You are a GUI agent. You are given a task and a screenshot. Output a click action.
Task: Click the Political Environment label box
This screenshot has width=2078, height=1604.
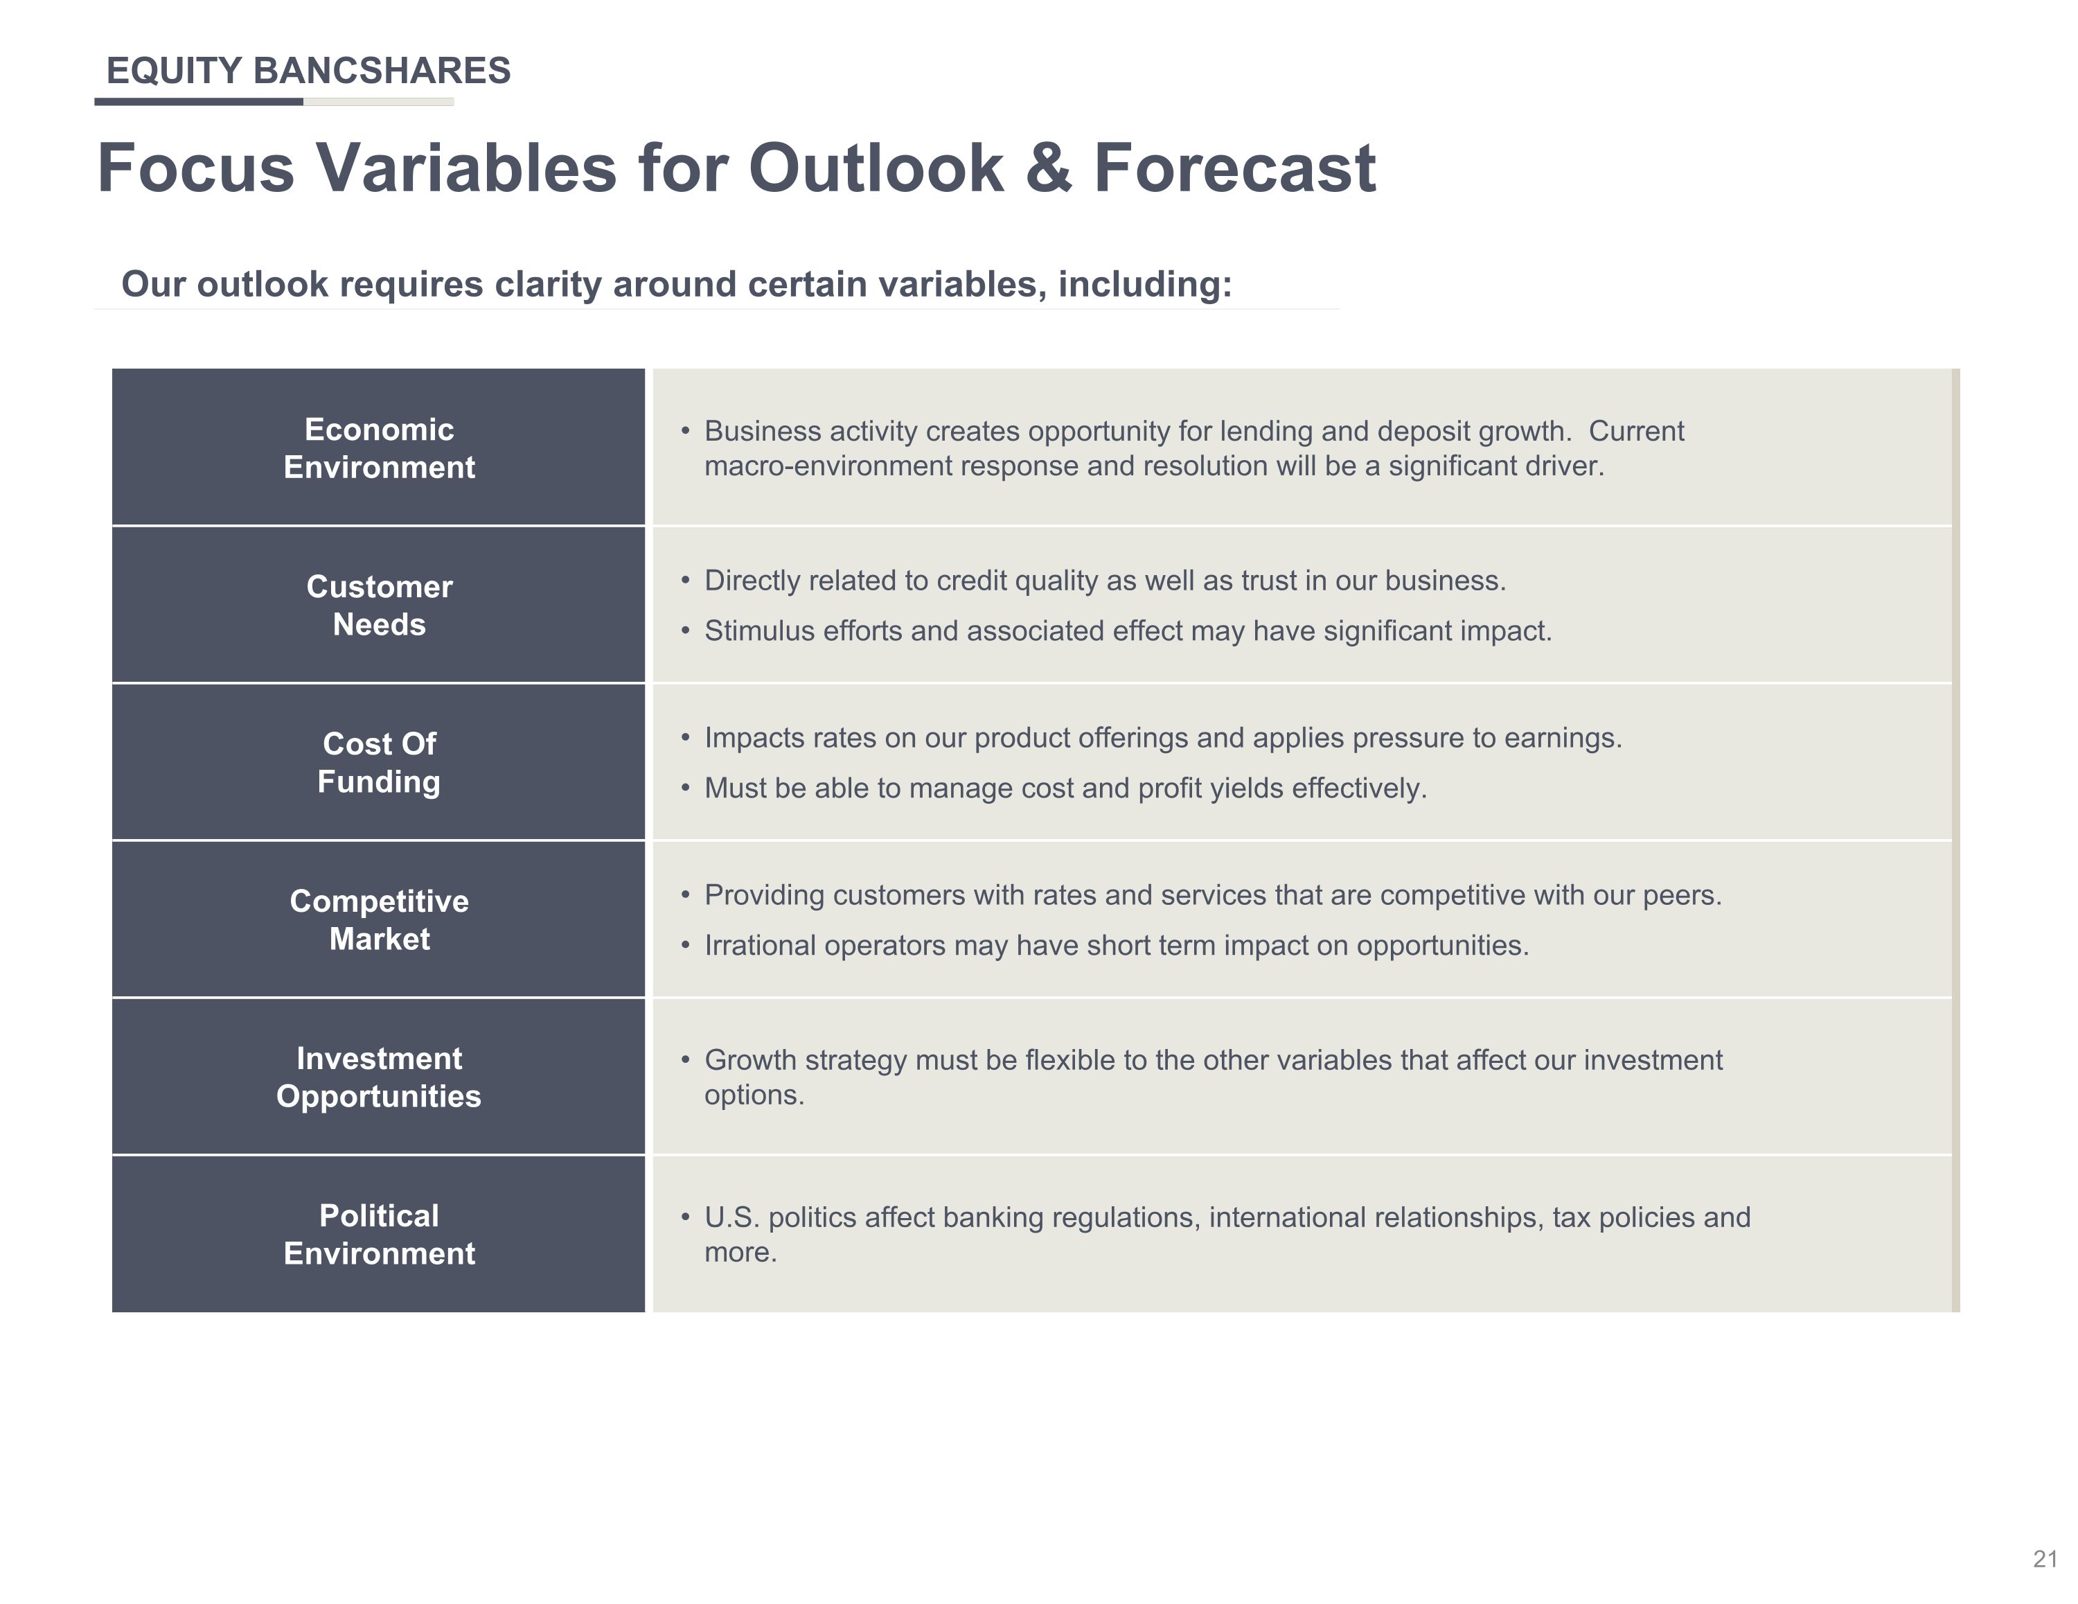(x=379, y=1235)
